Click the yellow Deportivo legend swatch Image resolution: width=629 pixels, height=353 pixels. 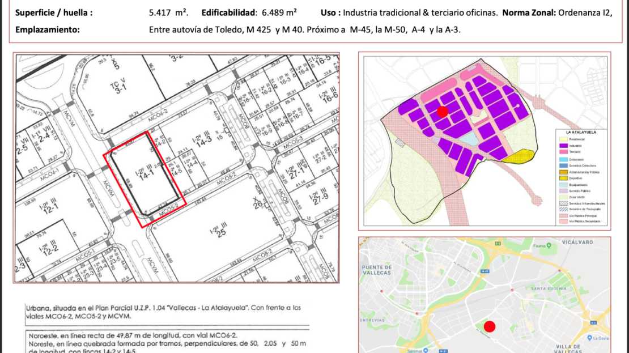pyautogui.click(x=564, y=178)
